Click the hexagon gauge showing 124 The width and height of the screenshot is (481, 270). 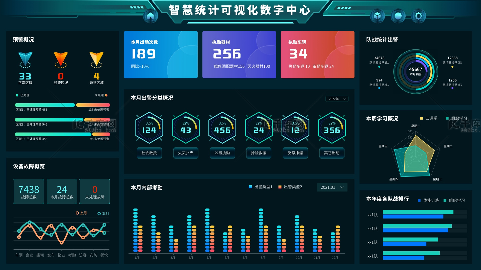click(149, 128)
